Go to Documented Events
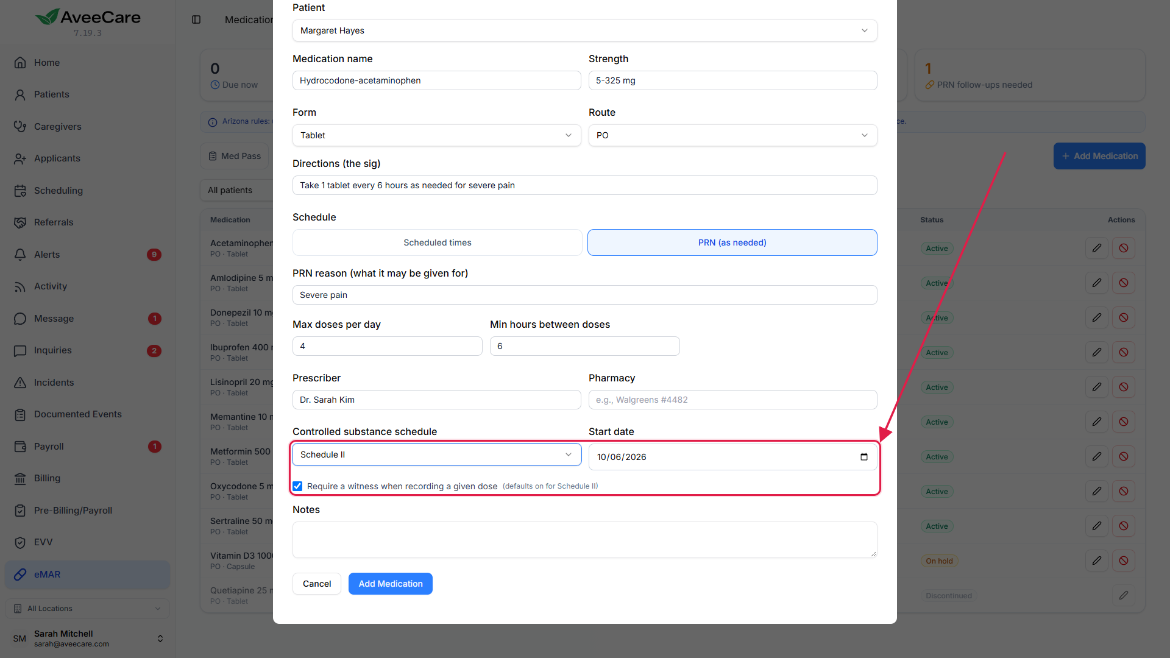1170x658 pixels. point(87,414)
